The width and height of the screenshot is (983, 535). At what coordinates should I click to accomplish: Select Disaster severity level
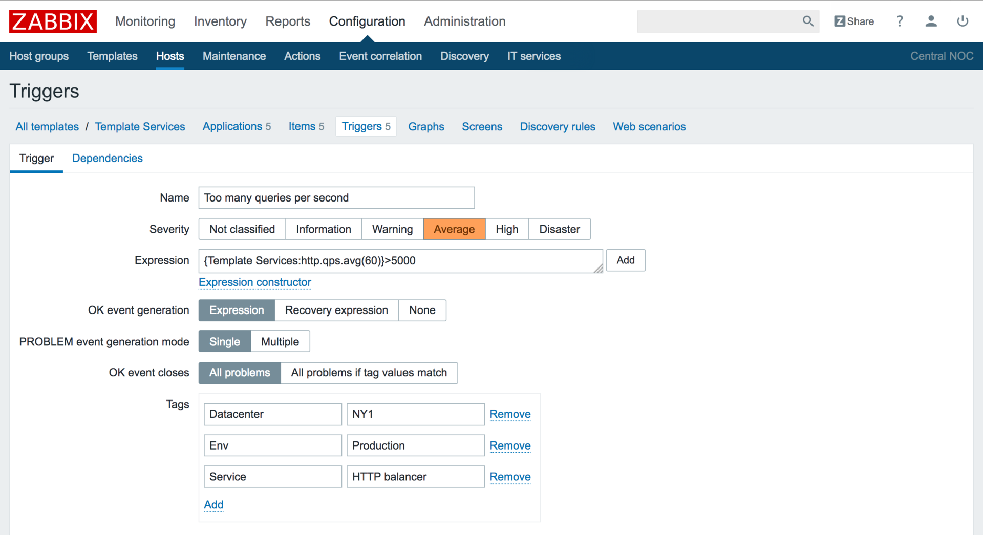tap(559, 229)
